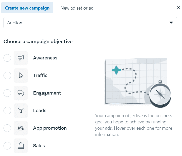This screenshot has width=182, height=156.
Task: Select the Awareness radio button
Action: pos(7,58)
